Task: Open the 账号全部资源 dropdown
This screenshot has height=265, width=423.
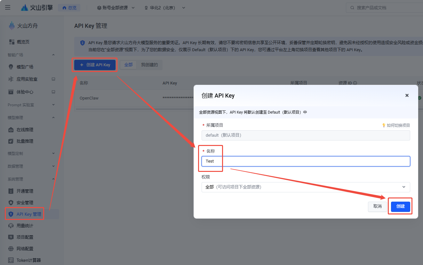Action: tap(116, 8)
